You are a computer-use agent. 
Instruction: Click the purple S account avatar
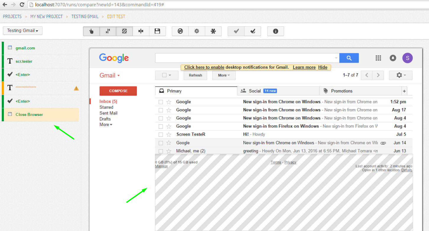click(408, 58)
